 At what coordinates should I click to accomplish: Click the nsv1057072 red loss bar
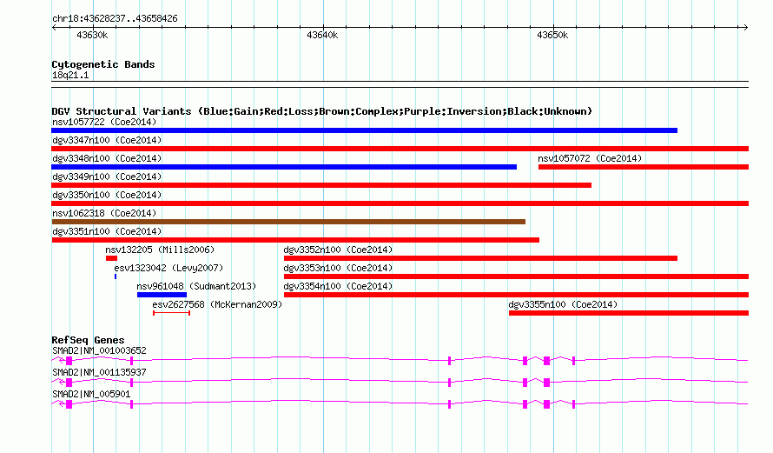coord(644,167)
